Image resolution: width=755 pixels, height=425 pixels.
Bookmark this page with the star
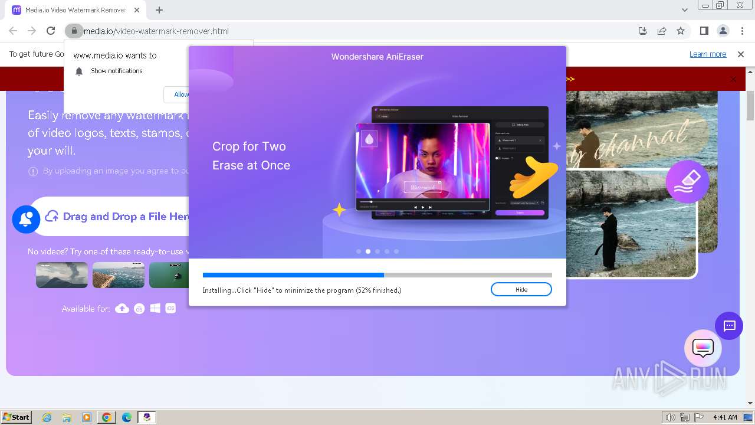[x=681, y=31]
